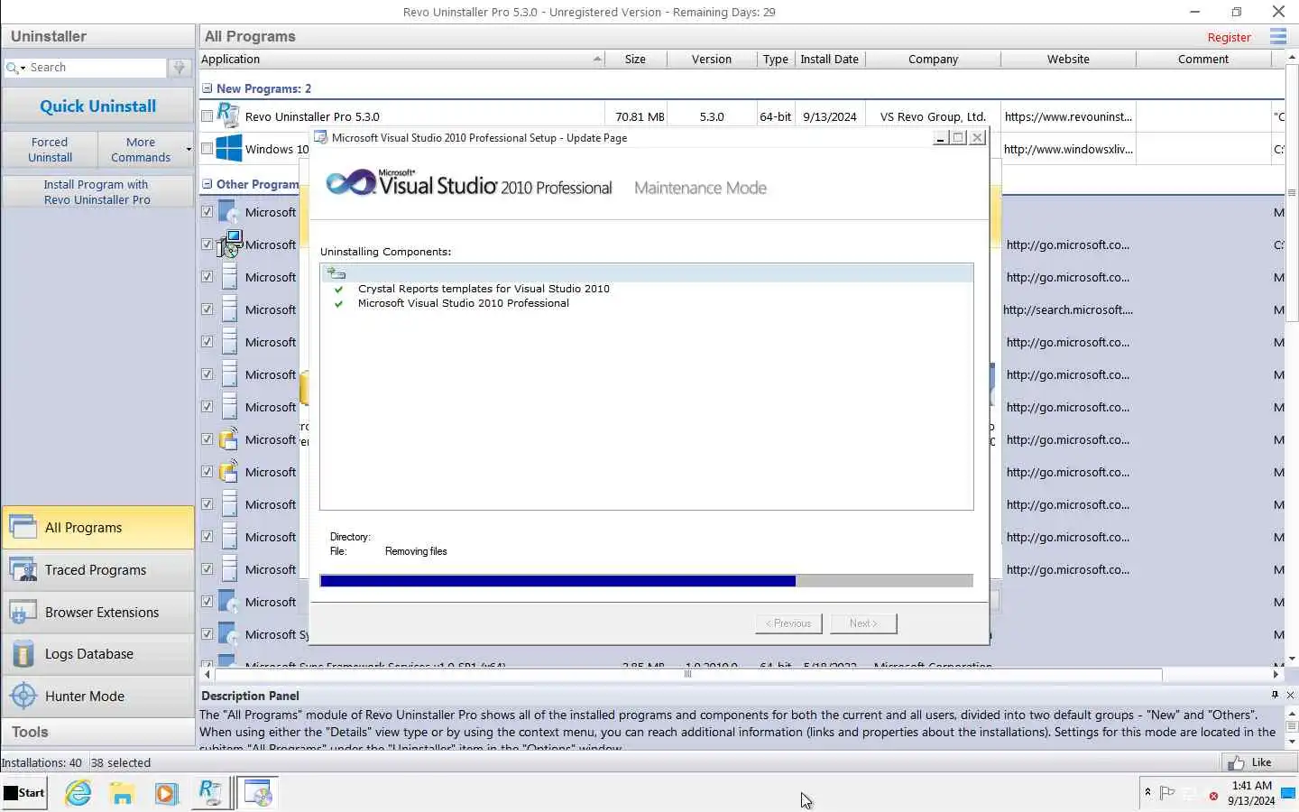Click the Quick Uninstall button

[x=97, y=106]
